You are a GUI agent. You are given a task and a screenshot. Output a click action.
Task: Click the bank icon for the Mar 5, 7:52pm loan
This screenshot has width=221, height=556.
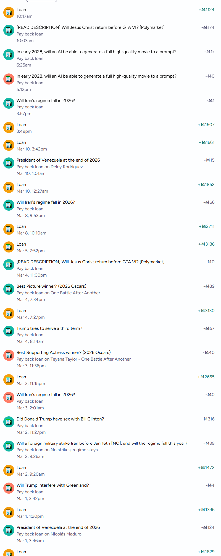pyautogui.click(x=9, y=247)
